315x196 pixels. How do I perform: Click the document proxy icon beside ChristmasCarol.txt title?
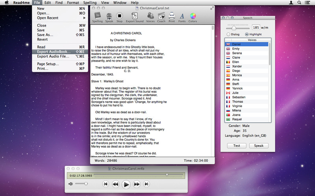point(137,8)
